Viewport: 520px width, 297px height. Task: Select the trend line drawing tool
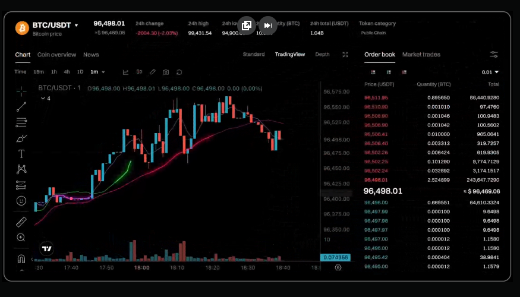21,107
